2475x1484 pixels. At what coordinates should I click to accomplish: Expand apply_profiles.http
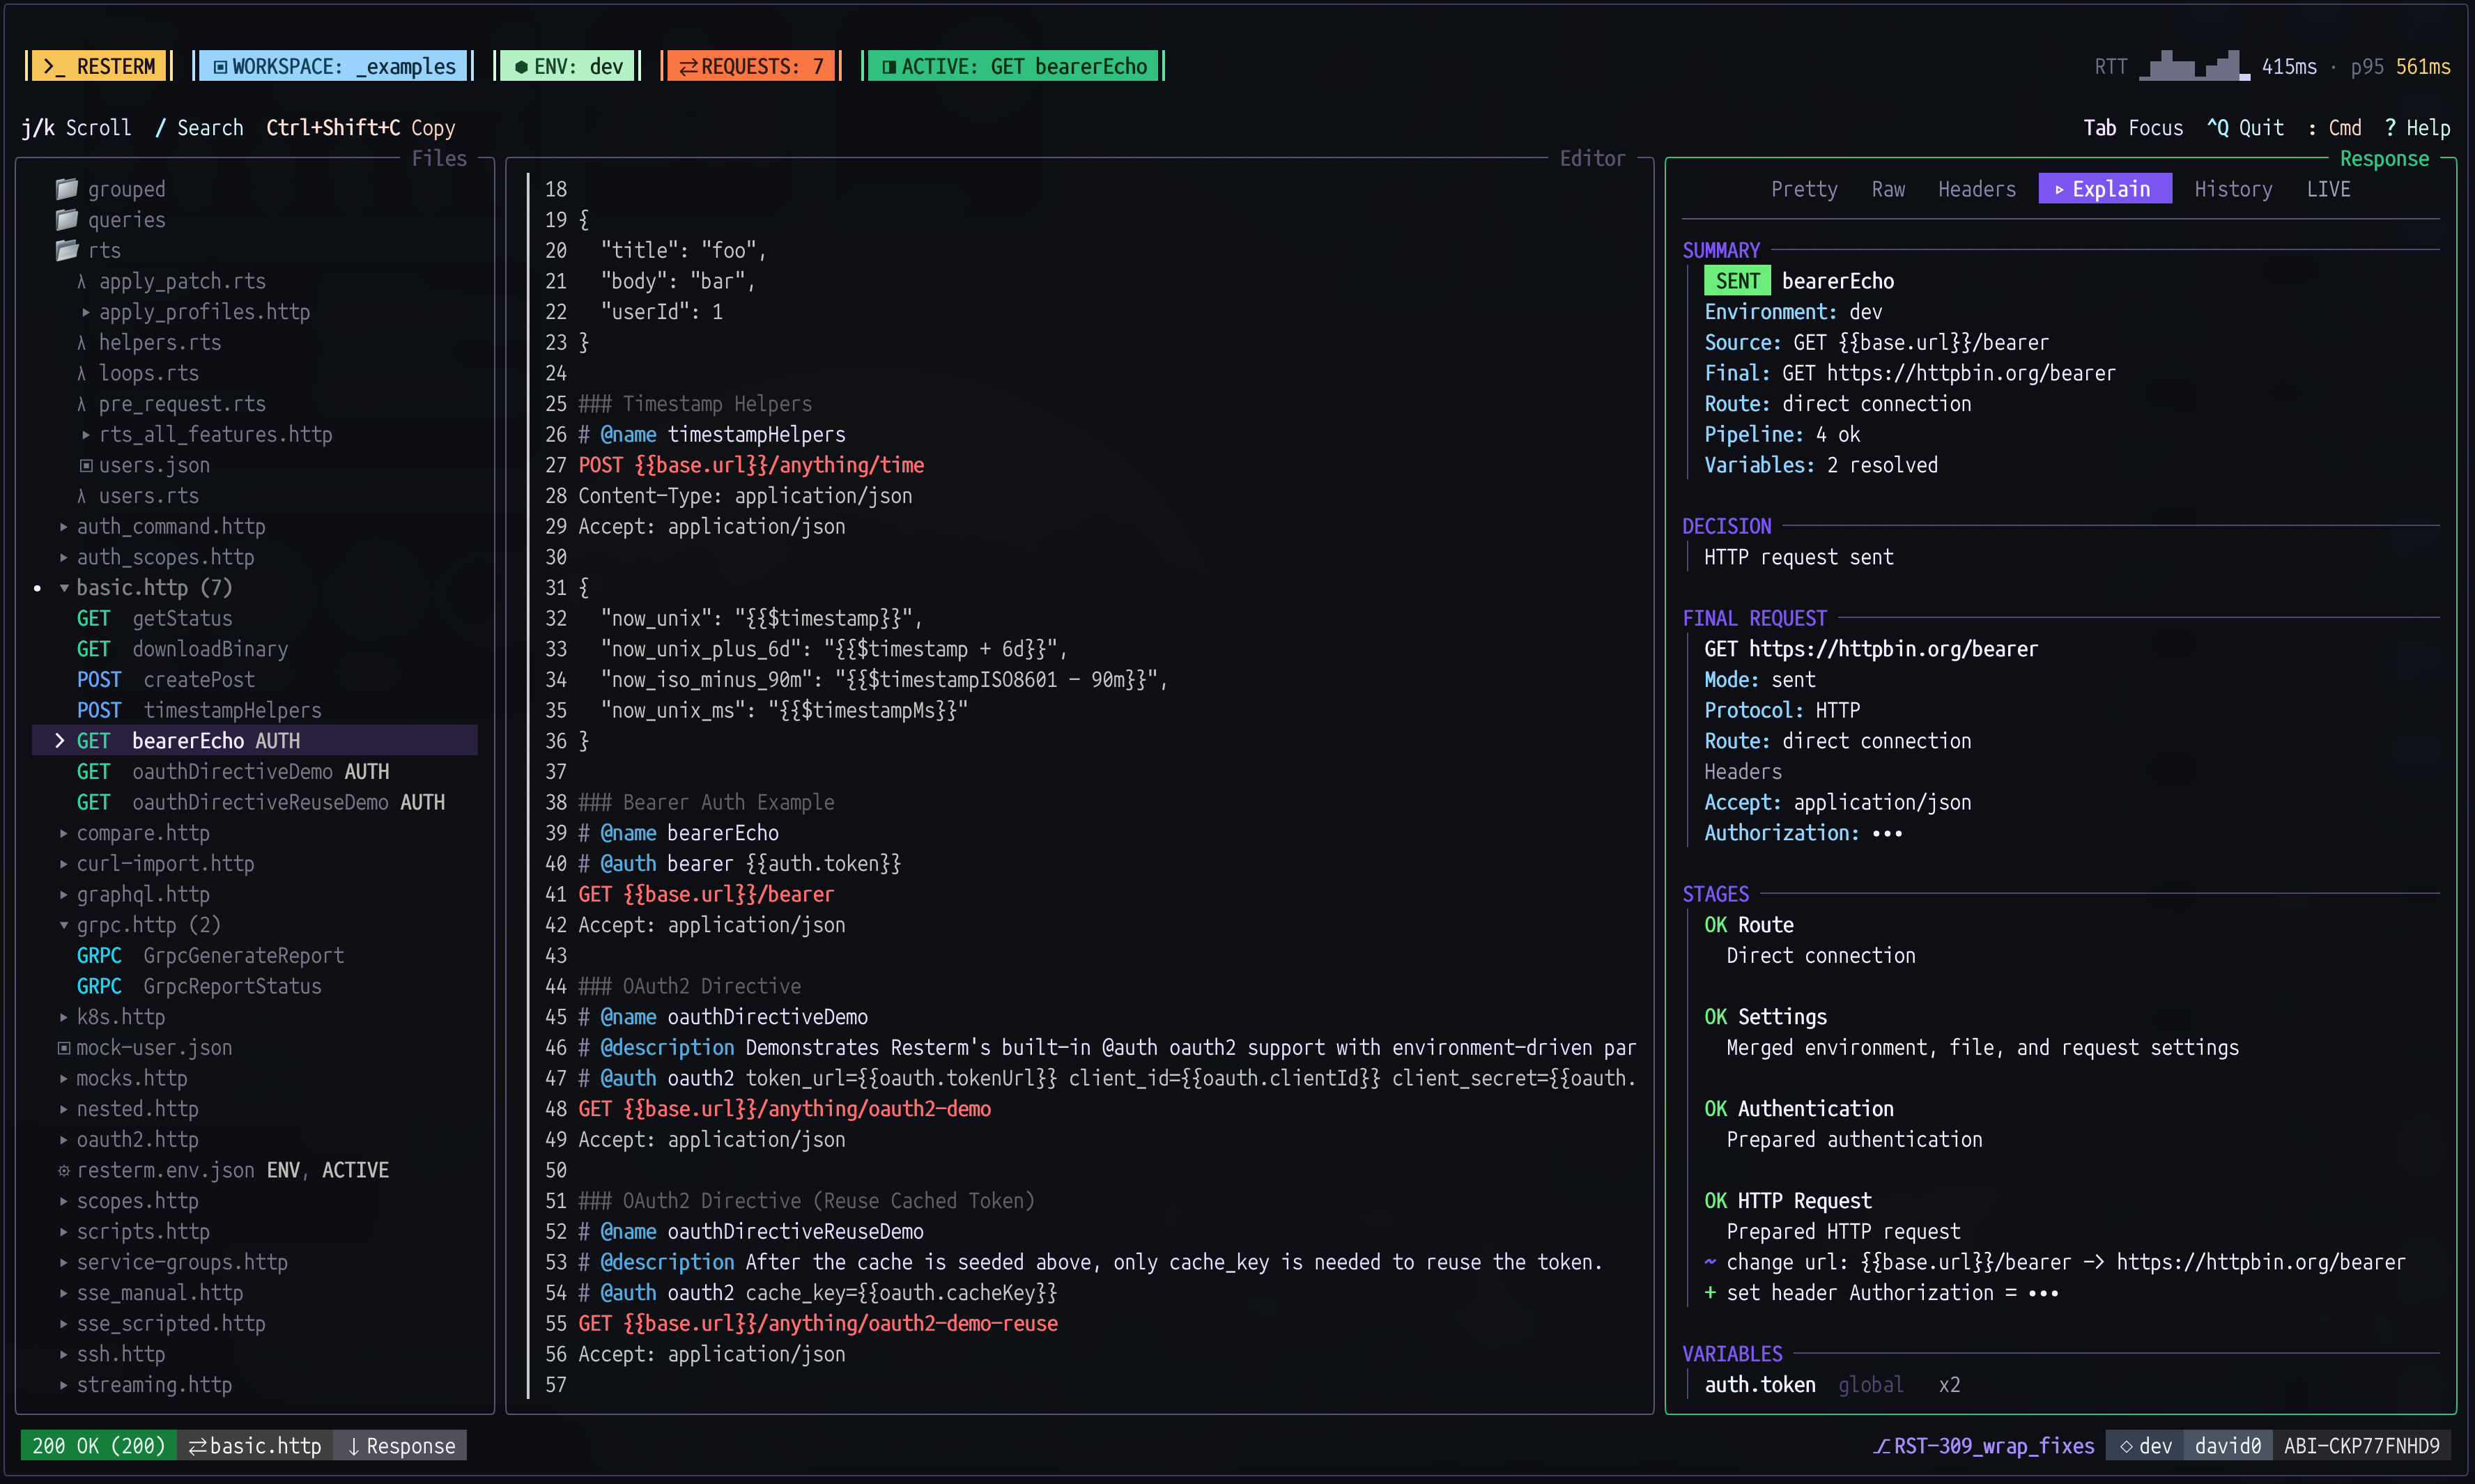click(x=86, y=312)
